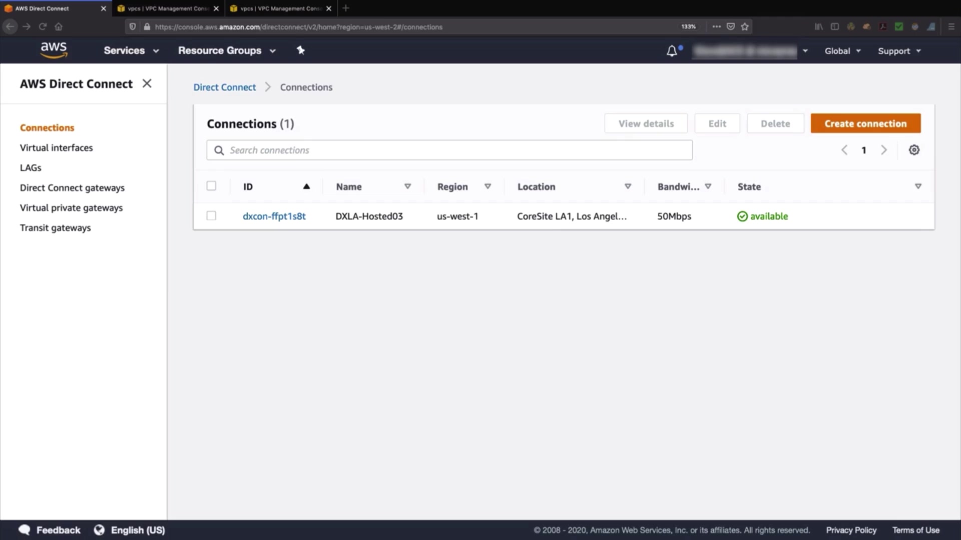961x540 pixels.
Task: Go to next page of connections
Action: pyautogui.click(x=883, y=150)
